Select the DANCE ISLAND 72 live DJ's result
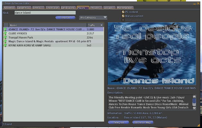The width and height of the screenshot is (202, 128). tap(54, 29)
